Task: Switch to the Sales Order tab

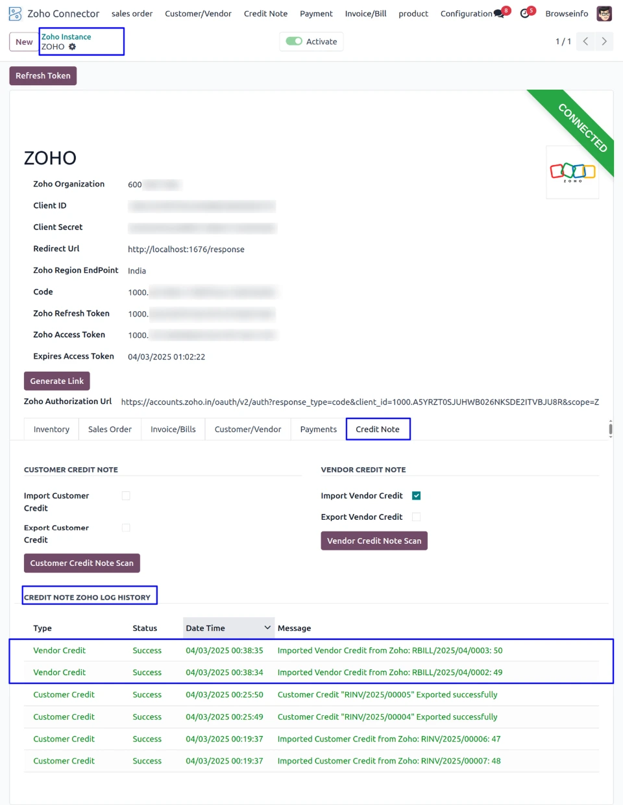Action: [110, 429]
